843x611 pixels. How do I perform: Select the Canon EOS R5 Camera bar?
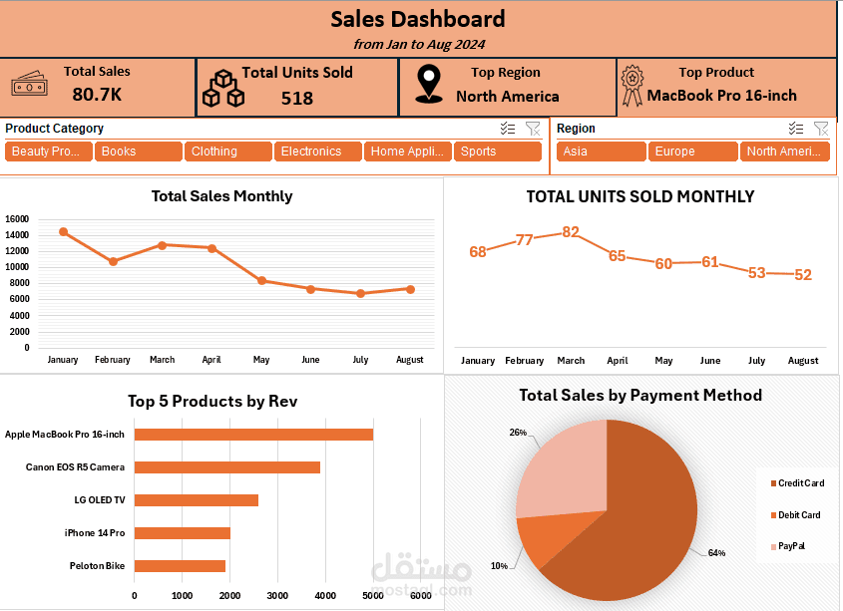pos(227,467)
